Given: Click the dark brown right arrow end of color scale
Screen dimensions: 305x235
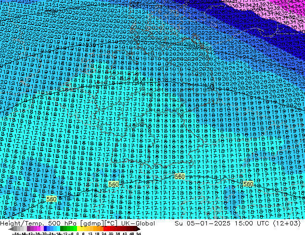Looking at the screenshot, I should point(138,229).
